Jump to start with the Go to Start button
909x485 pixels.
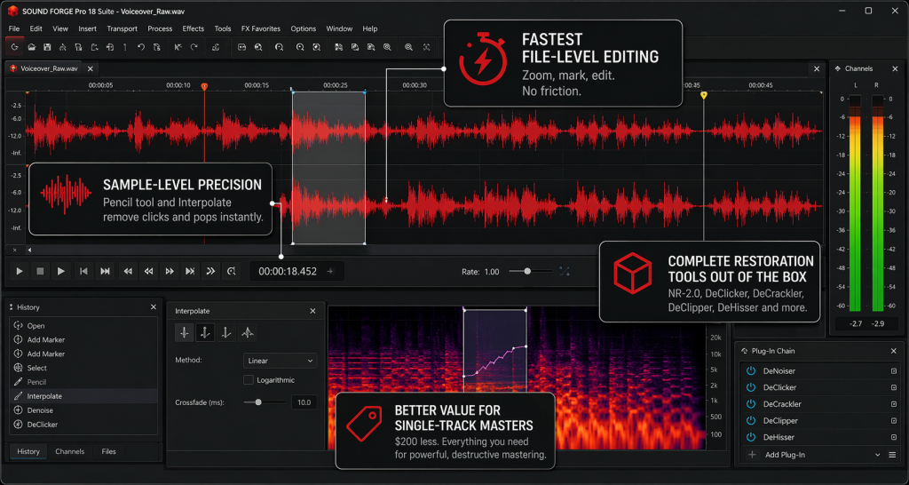click(83, 271)
